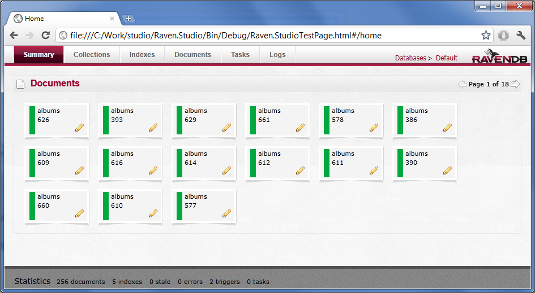Edit albums 616 via pencil icon
535x293 pixels.
click(153, 170)
